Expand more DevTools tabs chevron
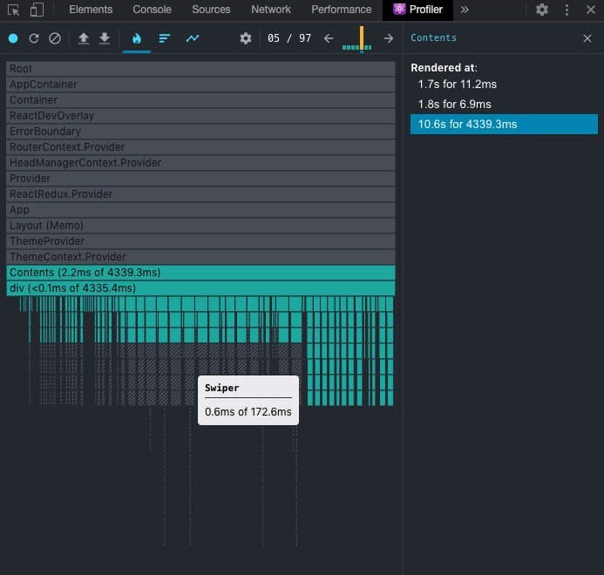Viewport: 604px width, 575px height. [x=465, y=10]
